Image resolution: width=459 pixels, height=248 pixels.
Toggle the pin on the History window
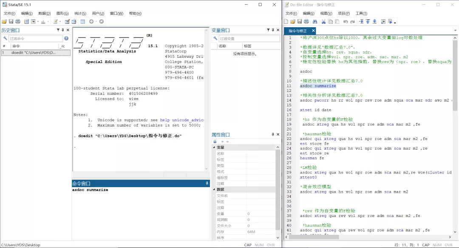click(x=62, y=30)
